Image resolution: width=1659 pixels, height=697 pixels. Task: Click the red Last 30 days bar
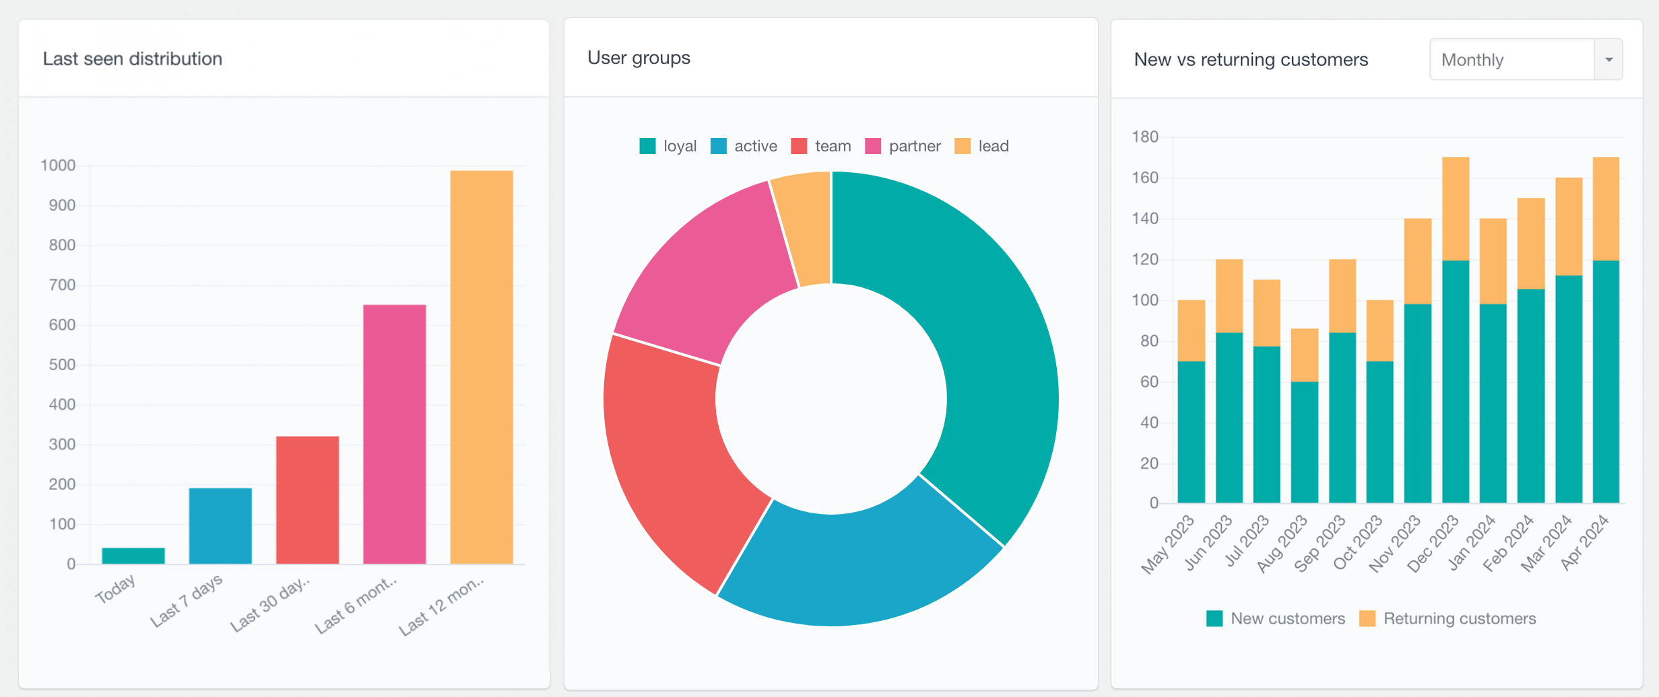tap(307, 500)
